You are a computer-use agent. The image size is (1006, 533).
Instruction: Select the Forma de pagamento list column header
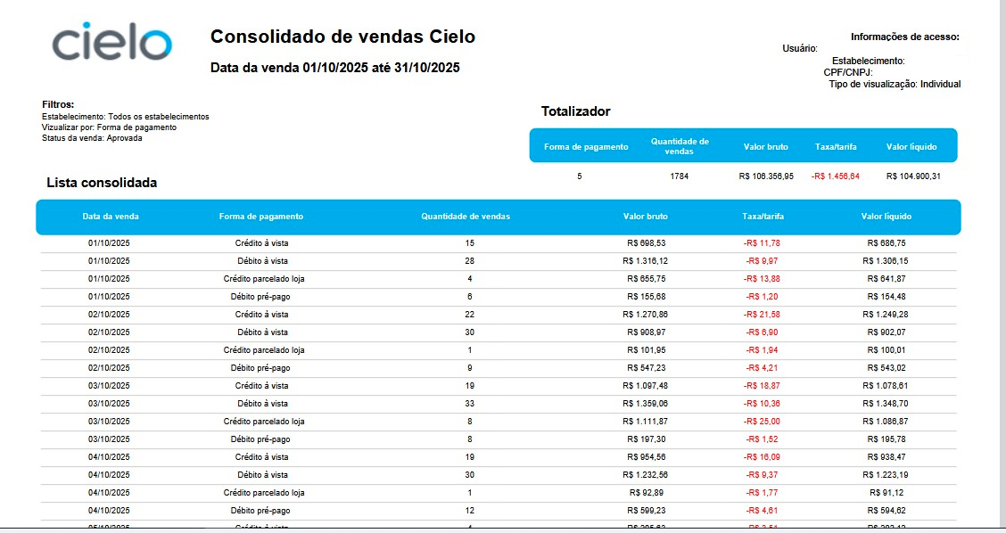pos(261,217)
